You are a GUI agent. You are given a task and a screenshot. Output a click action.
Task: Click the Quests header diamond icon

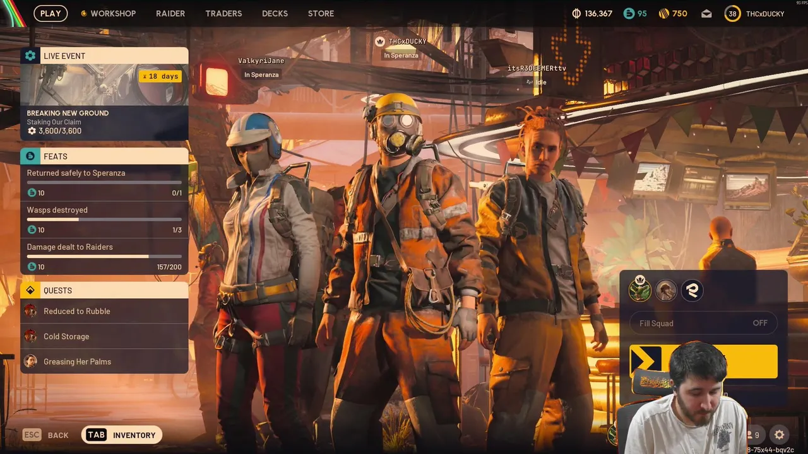coord(30,290)
